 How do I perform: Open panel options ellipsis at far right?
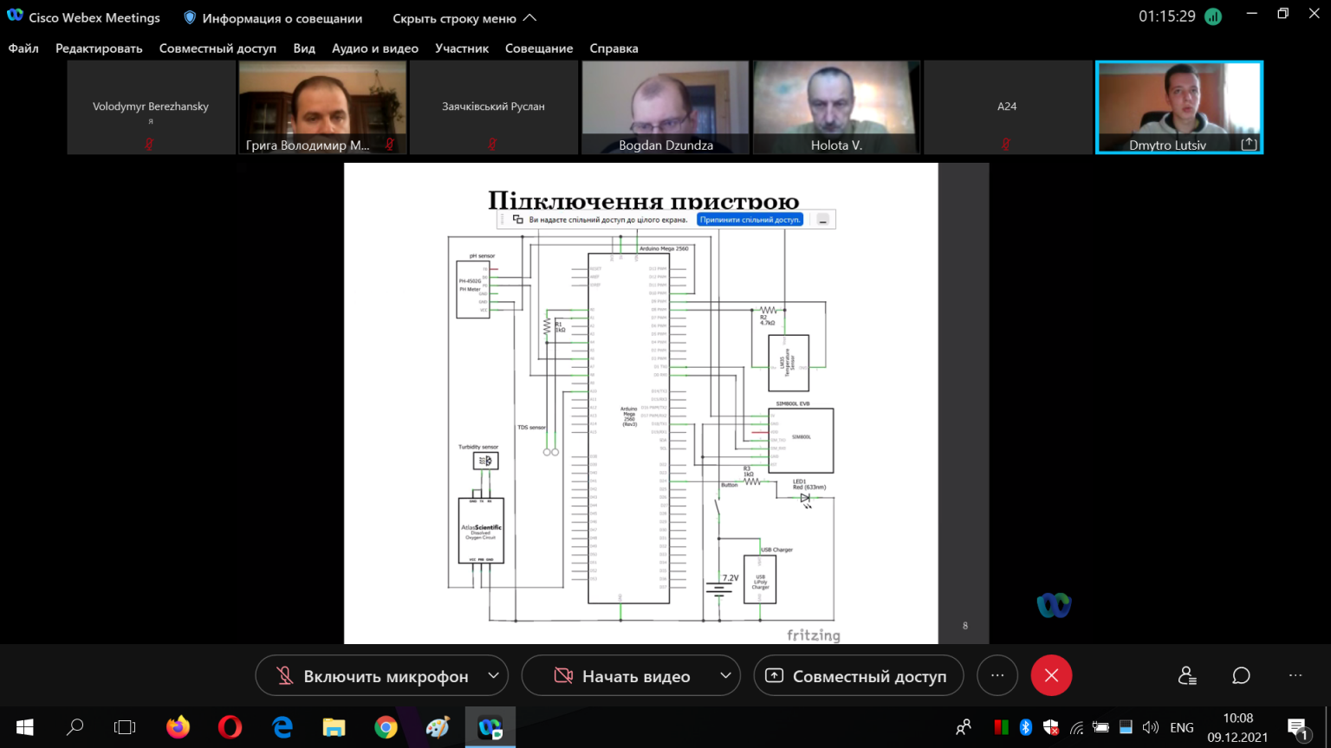click(1295, 676)
